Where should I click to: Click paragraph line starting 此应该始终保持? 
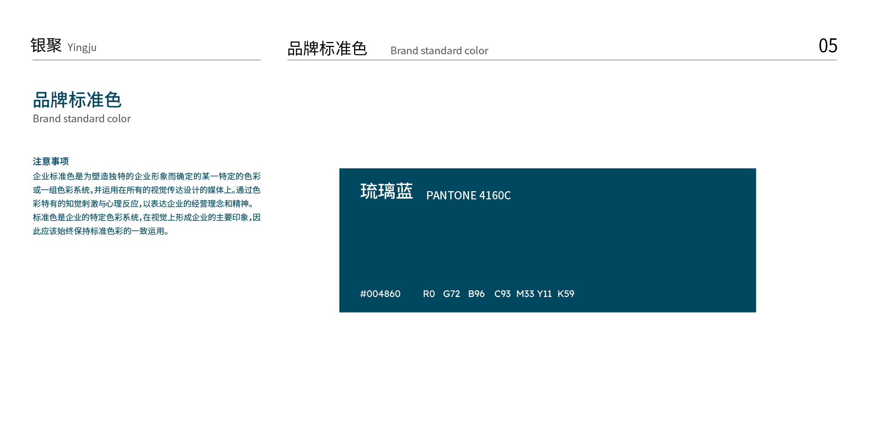(x=101, y=231)
